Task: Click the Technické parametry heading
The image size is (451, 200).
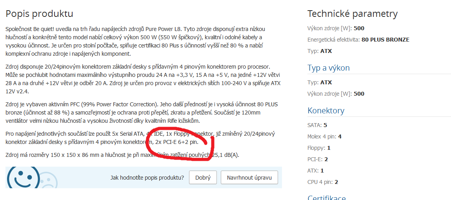Action: tap(353, 13)
